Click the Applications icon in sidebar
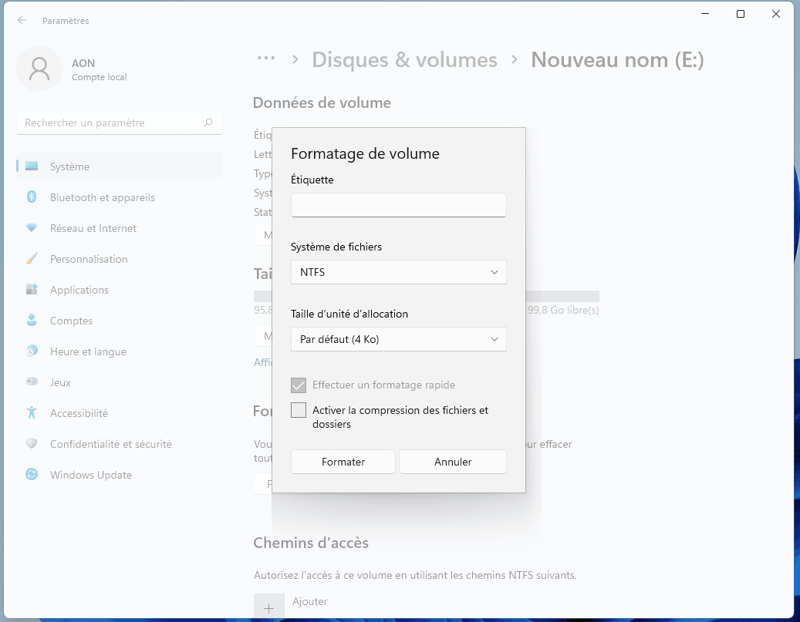 click(32, 290)
